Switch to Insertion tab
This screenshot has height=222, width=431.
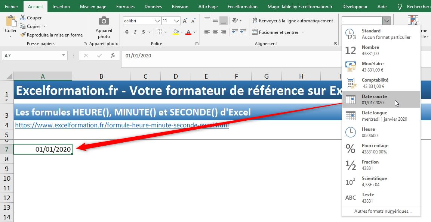61,7
